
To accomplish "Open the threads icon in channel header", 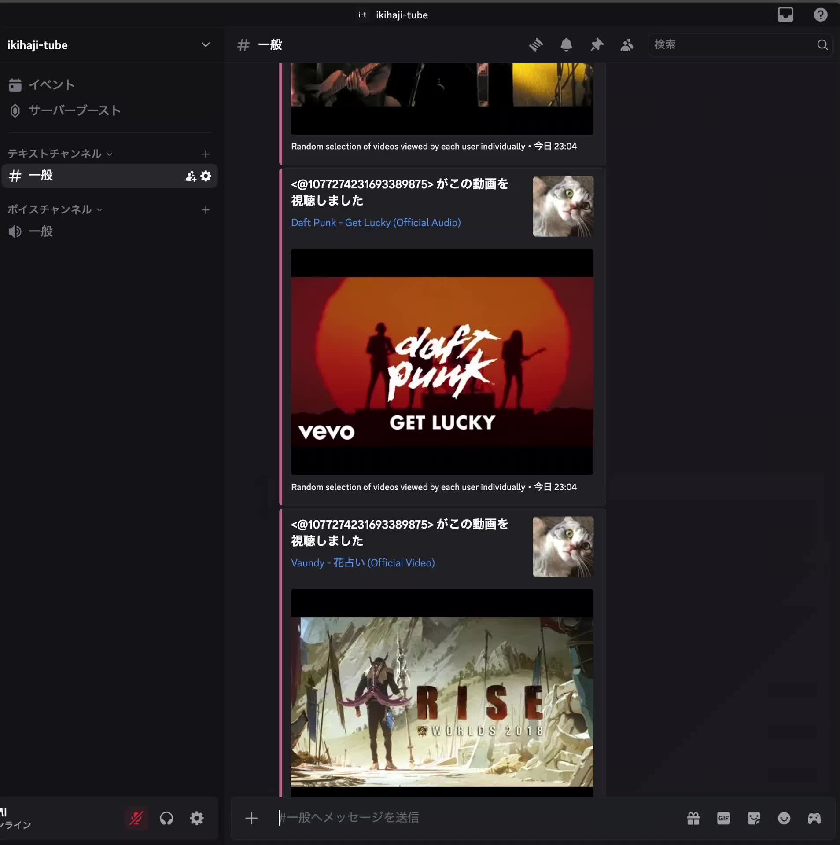I will [x=536, y=45].
